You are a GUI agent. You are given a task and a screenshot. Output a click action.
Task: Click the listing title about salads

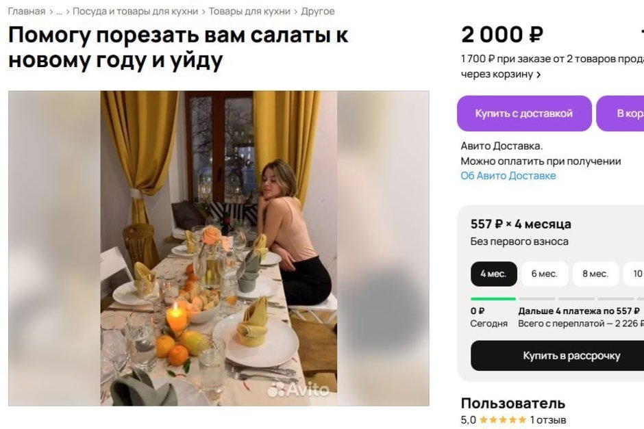(178, 47)
